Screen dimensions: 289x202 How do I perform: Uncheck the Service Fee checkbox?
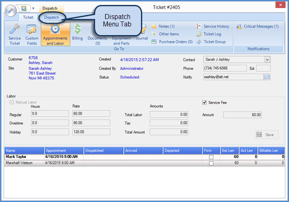pyautogui.click(x=204, y=102)
